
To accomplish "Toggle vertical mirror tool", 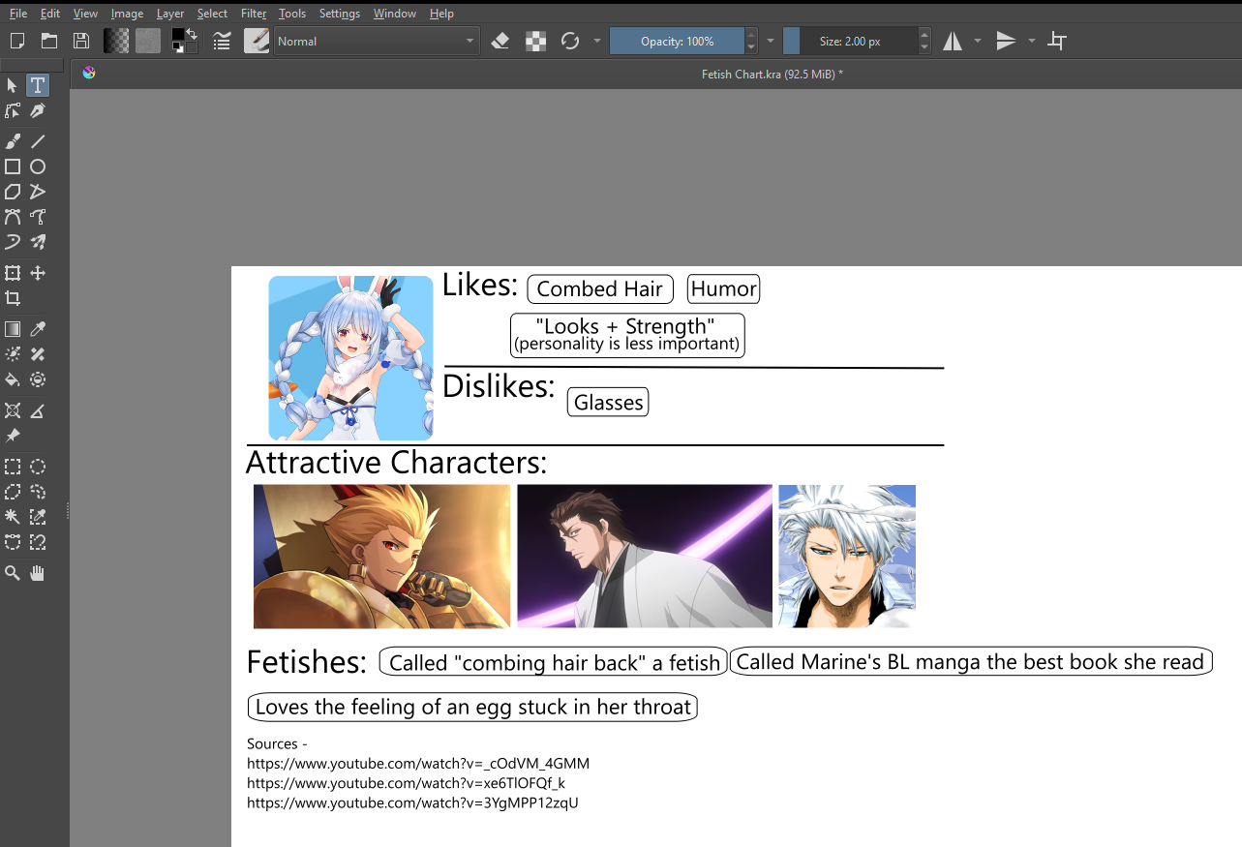I will click(x=1007, y=41).
